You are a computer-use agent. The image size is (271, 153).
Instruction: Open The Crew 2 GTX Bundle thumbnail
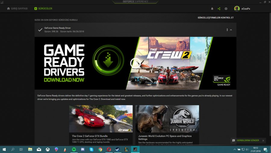(101, 119)
